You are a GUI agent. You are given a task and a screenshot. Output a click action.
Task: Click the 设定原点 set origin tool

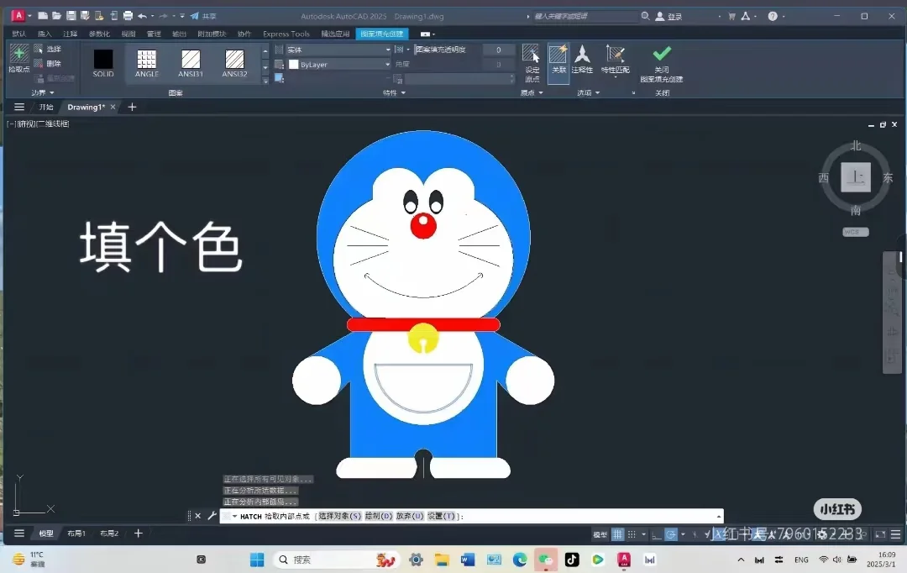pos(532,60)
